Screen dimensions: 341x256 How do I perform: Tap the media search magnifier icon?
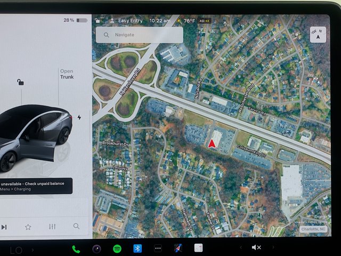[x=76, y=226]
